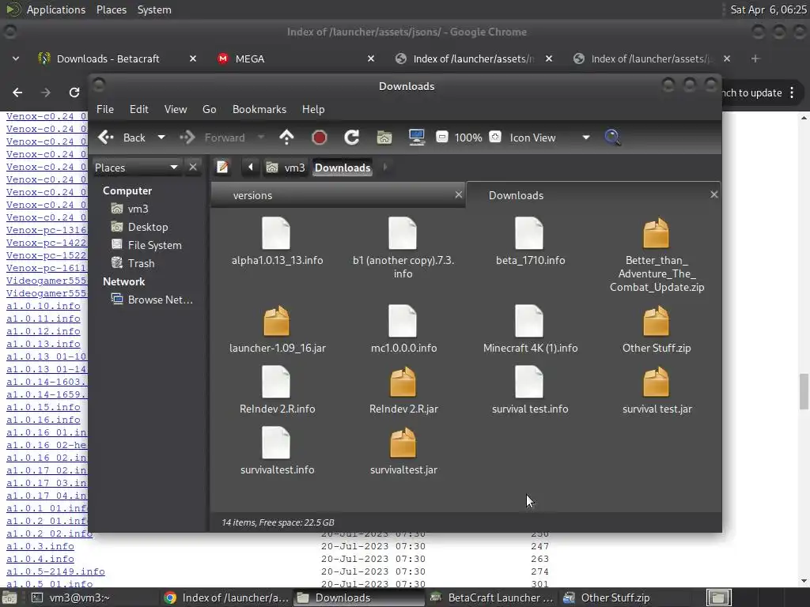
Task: Open the View menu
Action: coord(176,109)
